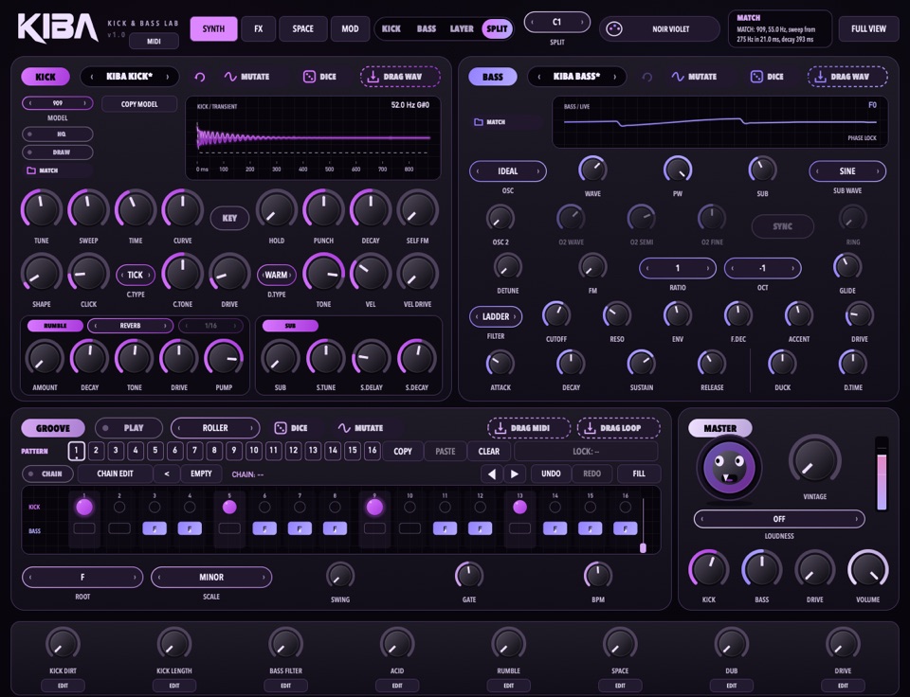
Task: Click the Drag Loop download icon
Action: (590, 428)
